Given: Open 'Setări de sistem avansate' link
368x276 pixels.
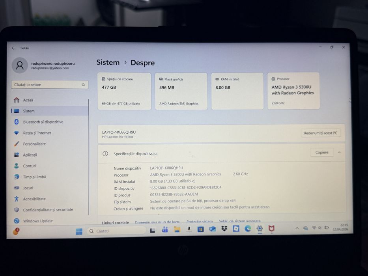Looking at the screenshot, I should click(x=240, y=221).
